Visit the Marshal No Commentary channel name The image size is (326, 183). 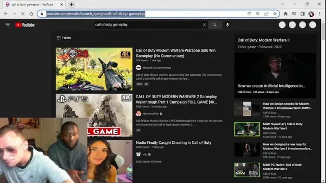pos(157,68)
